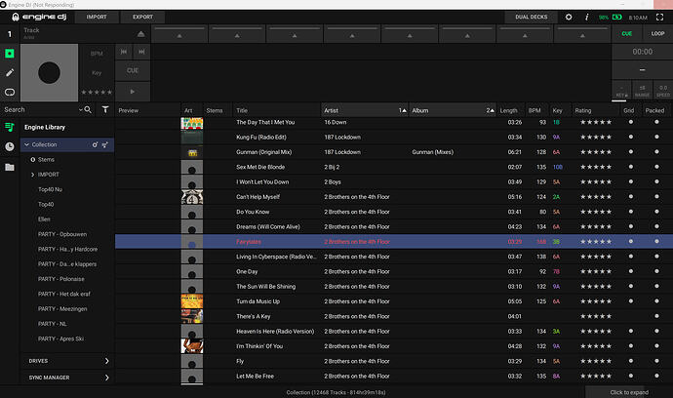Switch to DUAL DECKS view
The width and height of the screenshot is (673, 398).
532,18
